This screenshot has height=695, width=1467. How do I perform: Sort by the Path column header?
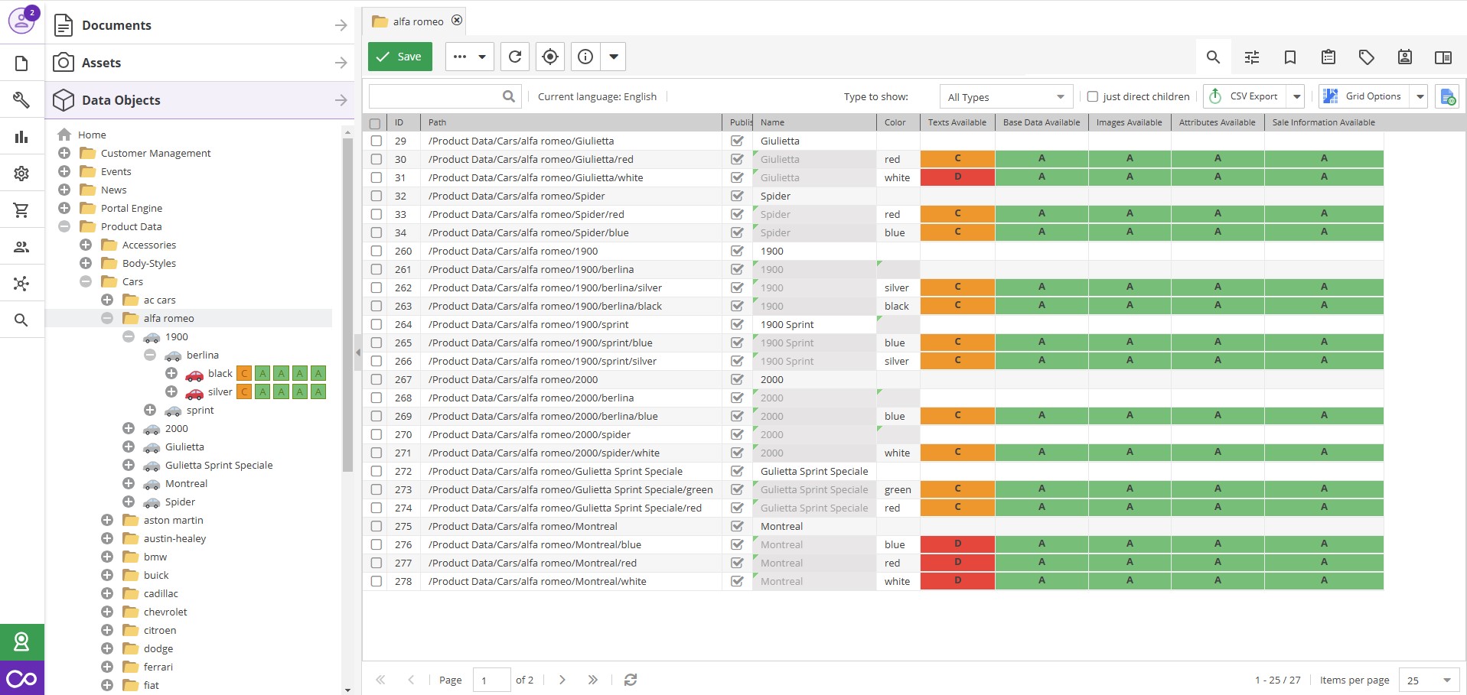571,122
